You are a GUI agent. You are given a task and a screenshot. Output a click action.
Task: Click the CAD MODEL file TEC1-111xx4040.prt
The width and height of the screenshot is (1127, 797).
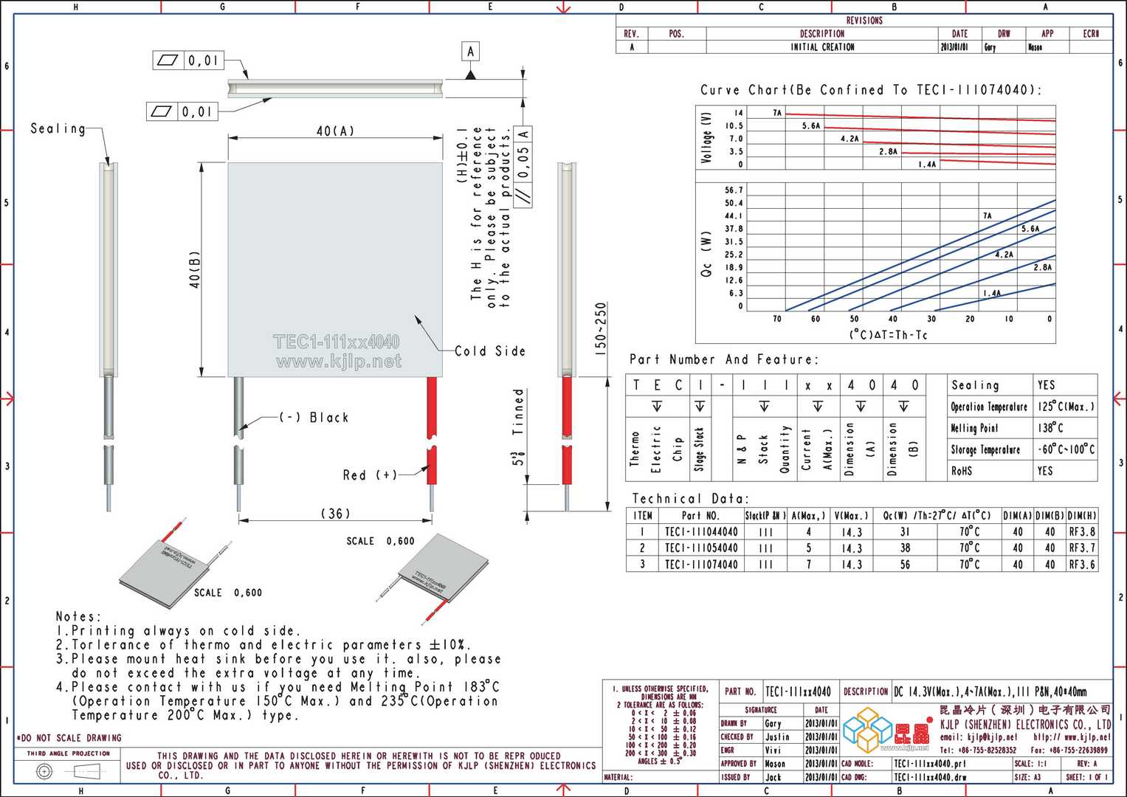coord(929,764)
